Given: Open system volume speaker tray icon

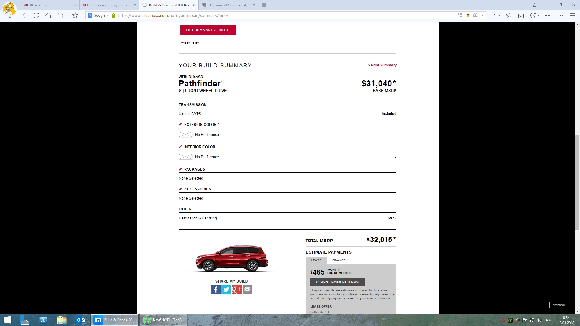Looking at the screenshot, I should (x=539, y=320).
